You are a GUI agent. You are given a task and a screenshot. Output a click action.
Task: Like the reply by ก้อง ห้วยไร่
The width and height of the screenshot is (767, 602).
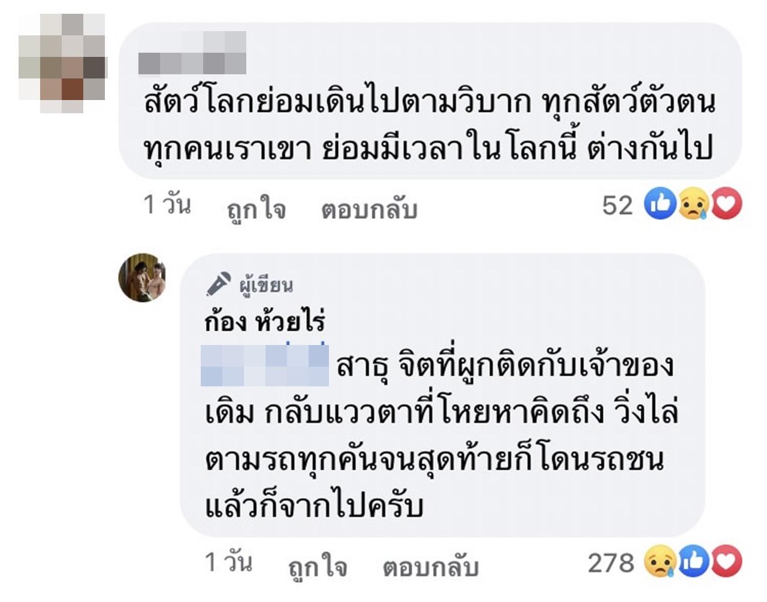pos(317,567)
